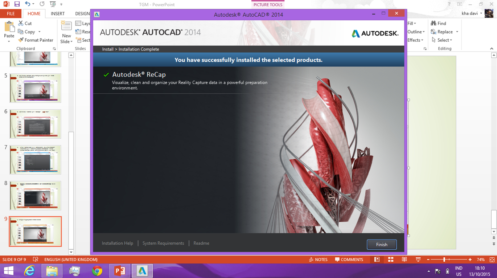Toggle the NOTES pane

click(318, 259)
